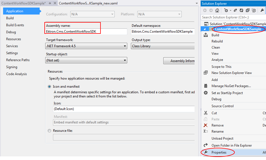Click the Open Folder arrow icon
The width and height of the screenshot is (266, 160).
click(x=206, y=145)
